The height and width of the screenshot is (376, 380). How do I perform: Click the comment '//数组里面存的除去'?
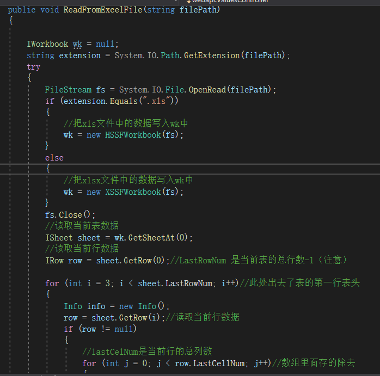click(x=314, y=363)
